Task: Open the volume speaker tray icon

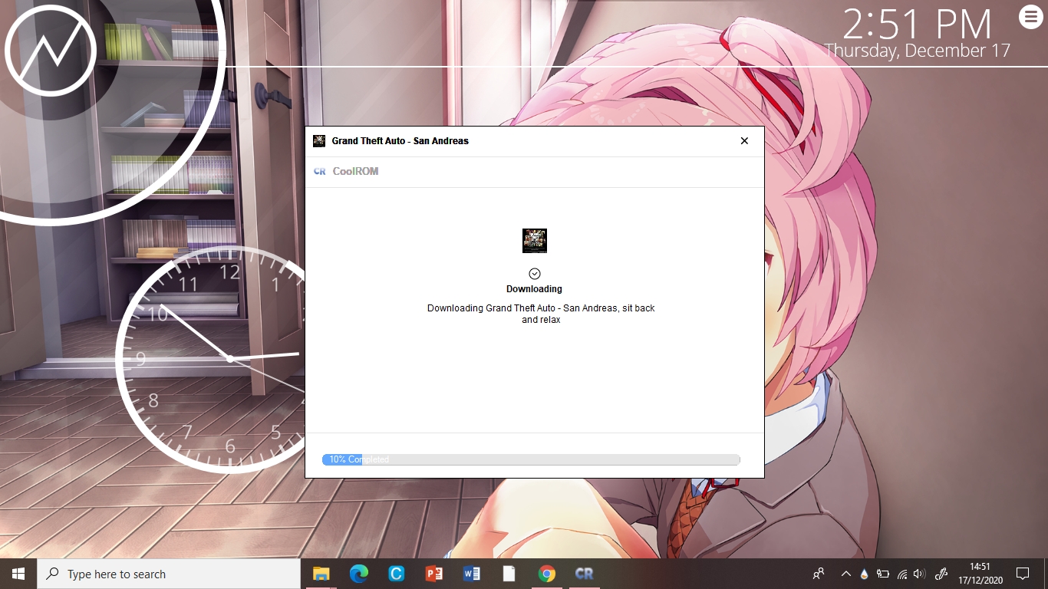Action: click(x=920, y=574)
